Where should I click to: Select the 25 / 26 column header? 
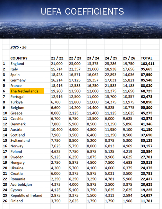(x=129, y=58)
